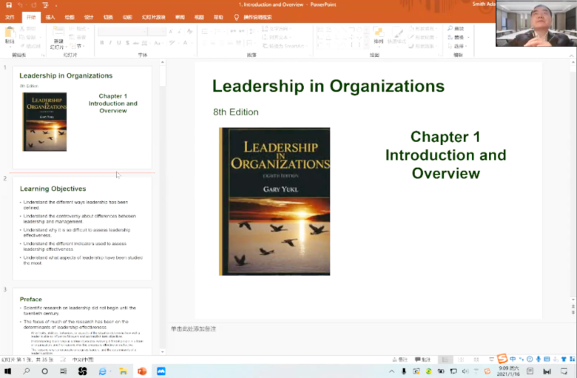Screen dimensions: 577x378
Task: Open the 文件 (File) menu tab
Action: 10,16
